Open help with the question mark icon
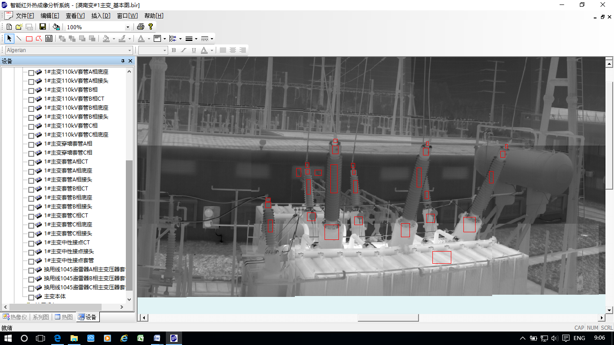This screenshot has width=614, height=345. tap(151, 27)
